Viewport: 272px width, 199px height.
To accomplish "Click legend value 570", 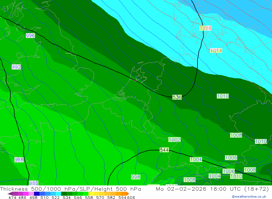I will tap(100, 197).
